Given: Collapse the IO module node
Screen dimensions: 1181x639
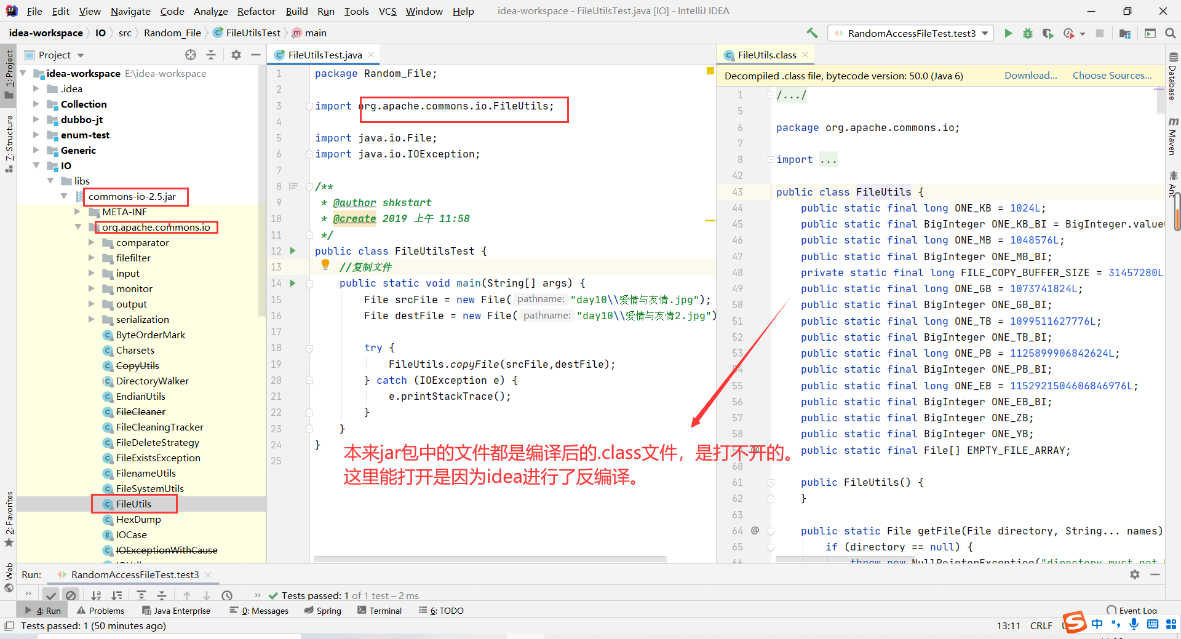Looking at the screenshot, I should coord(36,165).
